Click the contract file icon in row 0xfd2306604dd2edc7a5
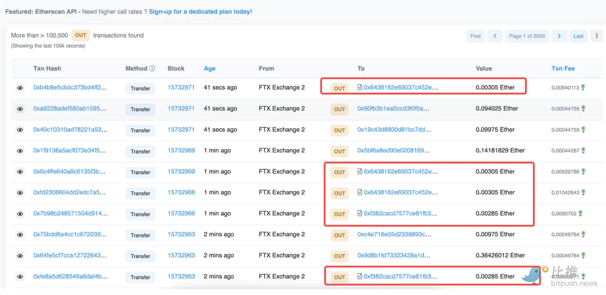This screenshot has height=295, width=606. click(360, 193)
